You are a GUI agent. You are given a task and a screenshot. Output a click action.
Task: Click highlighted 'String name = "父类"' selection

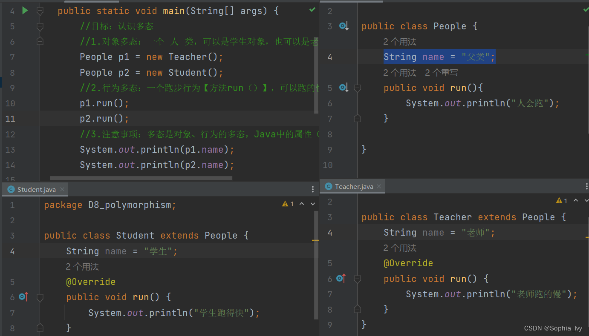pyautogui.click(x=439, y=57)
